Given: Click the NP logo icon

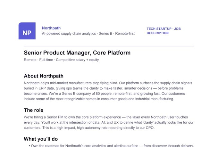Looking at the screenshot, I should [27, 31].
